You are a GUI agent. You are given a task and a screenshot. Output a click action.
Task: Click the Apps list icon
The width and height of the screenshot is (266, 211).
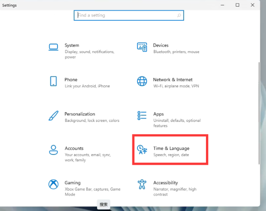click(142, 116)
